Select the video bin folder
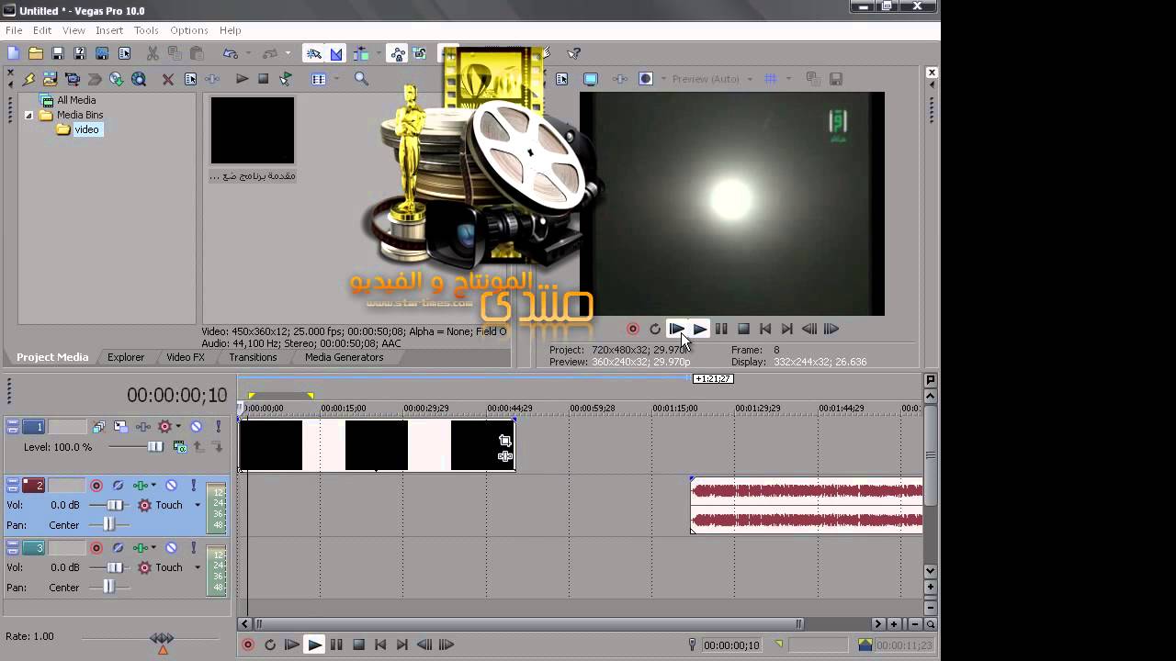Viewport: 1176px width, 661px height. coord(86,129)
